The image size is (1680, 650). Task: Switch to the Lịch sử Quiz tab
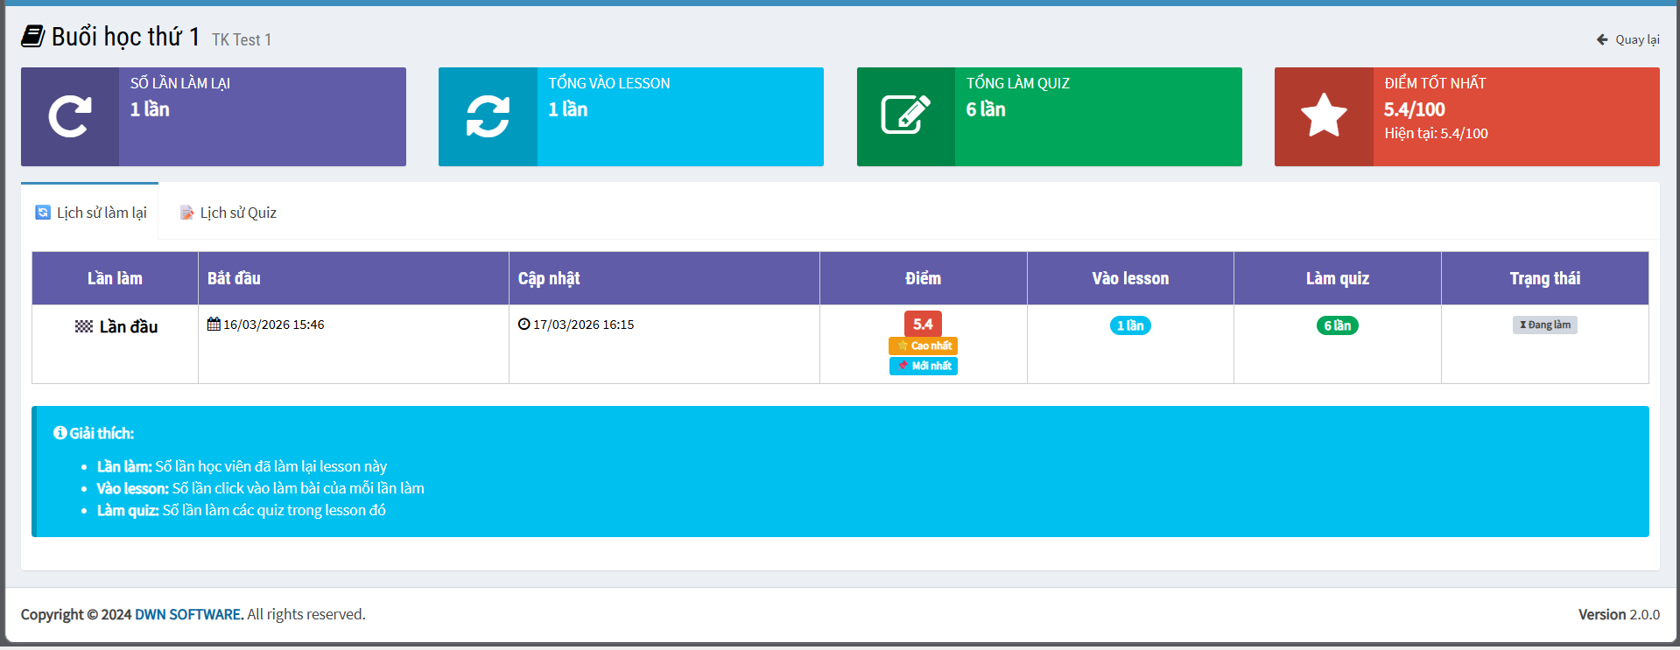pyautogui.click(x=228, y=213)
